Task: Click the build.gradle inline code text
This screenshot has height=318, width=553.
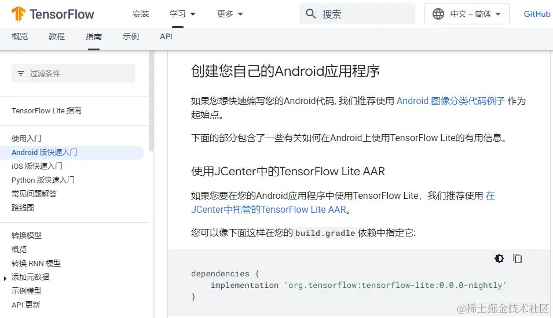Action: coord(325,233)
